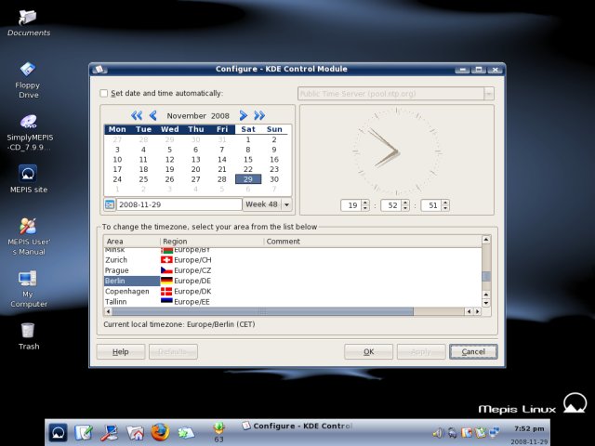Click the grayed-out Defaults button
Screen dimensions: 595x446
173,352
